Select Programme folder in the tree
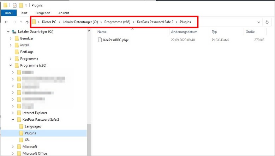Viewport: 275px width, 156px height. (29, 59)
